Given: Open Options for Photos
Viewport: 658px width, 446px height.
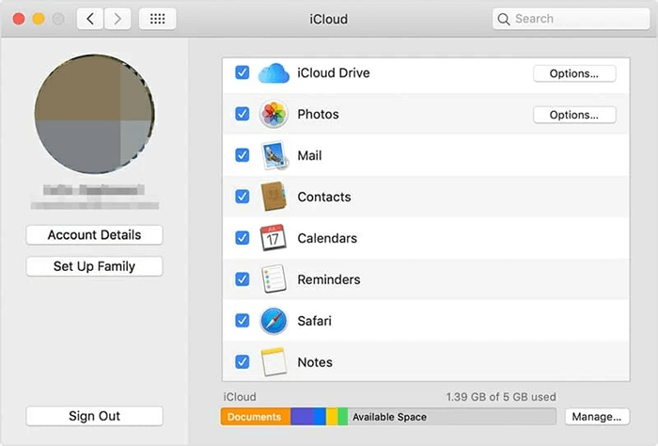Looking at the screenshot, I should 574,115.
